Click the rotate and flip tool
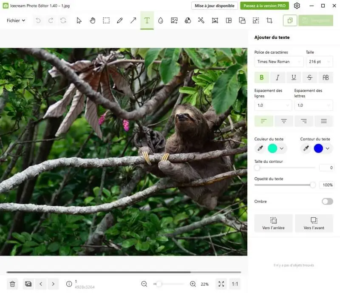 [242, 20]
